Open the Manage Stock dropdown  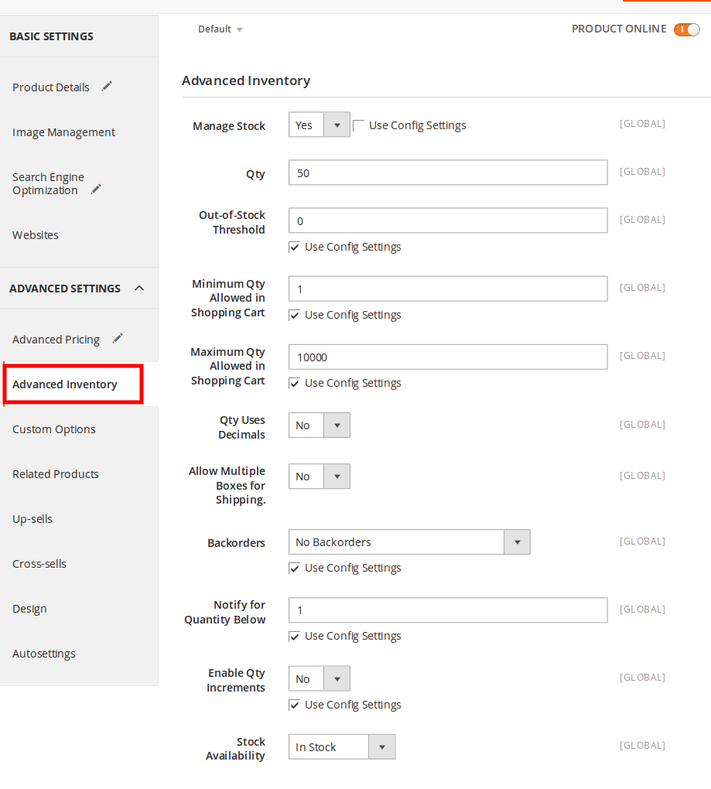tap(319, 125)
